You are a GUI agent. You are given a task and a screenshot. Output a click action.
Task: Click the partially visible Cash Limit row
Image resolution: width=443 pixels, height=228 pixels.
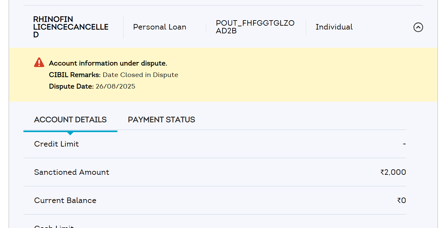click(54, 226)
